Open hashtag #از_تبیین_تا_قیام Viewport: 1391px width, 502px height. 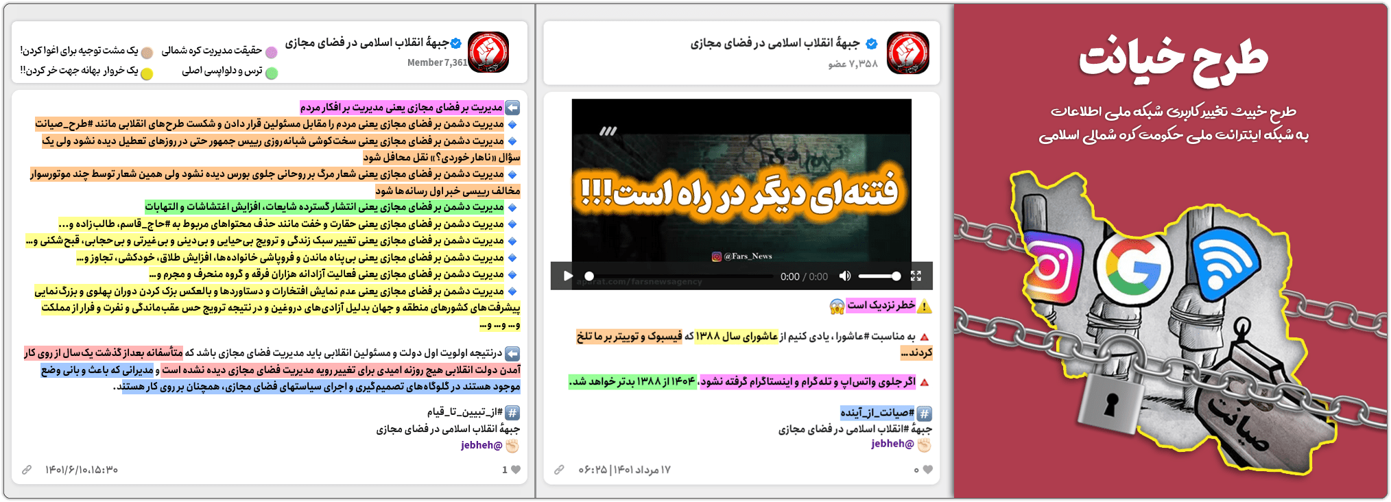coord(465,412)
